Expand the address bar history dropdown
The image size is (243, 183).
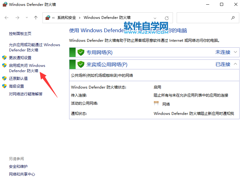155,18
